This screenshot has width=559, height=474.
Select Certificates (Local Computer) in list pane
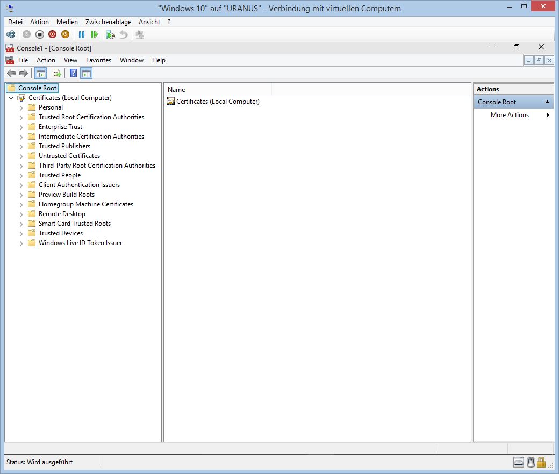[x=218, y=102]
